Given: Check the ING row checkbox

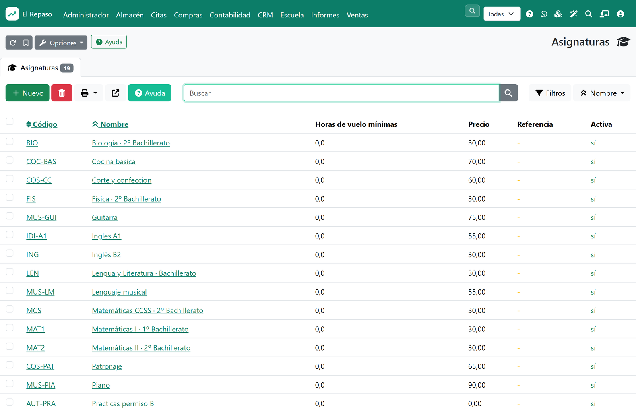Looking at the screenshot, I should click(10, 253).
